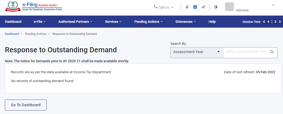Image resolution: width=283 pixels, height=114 pixels.
Task: Open the Call Us dropdown
Action: [164, 7]
